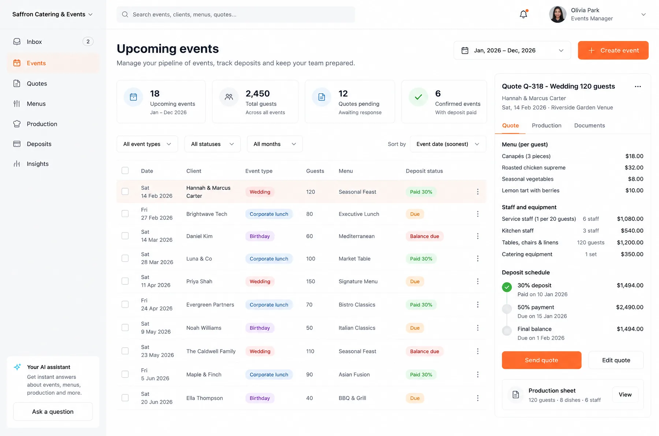Screen dimensions: 659x436
Task: Click the guests icon on the Total guests card
Action: coord(229,97)
